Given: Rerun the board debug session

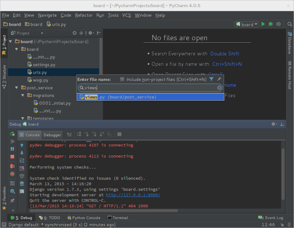Looking at the screenshot, I should (x=12, y=134).
